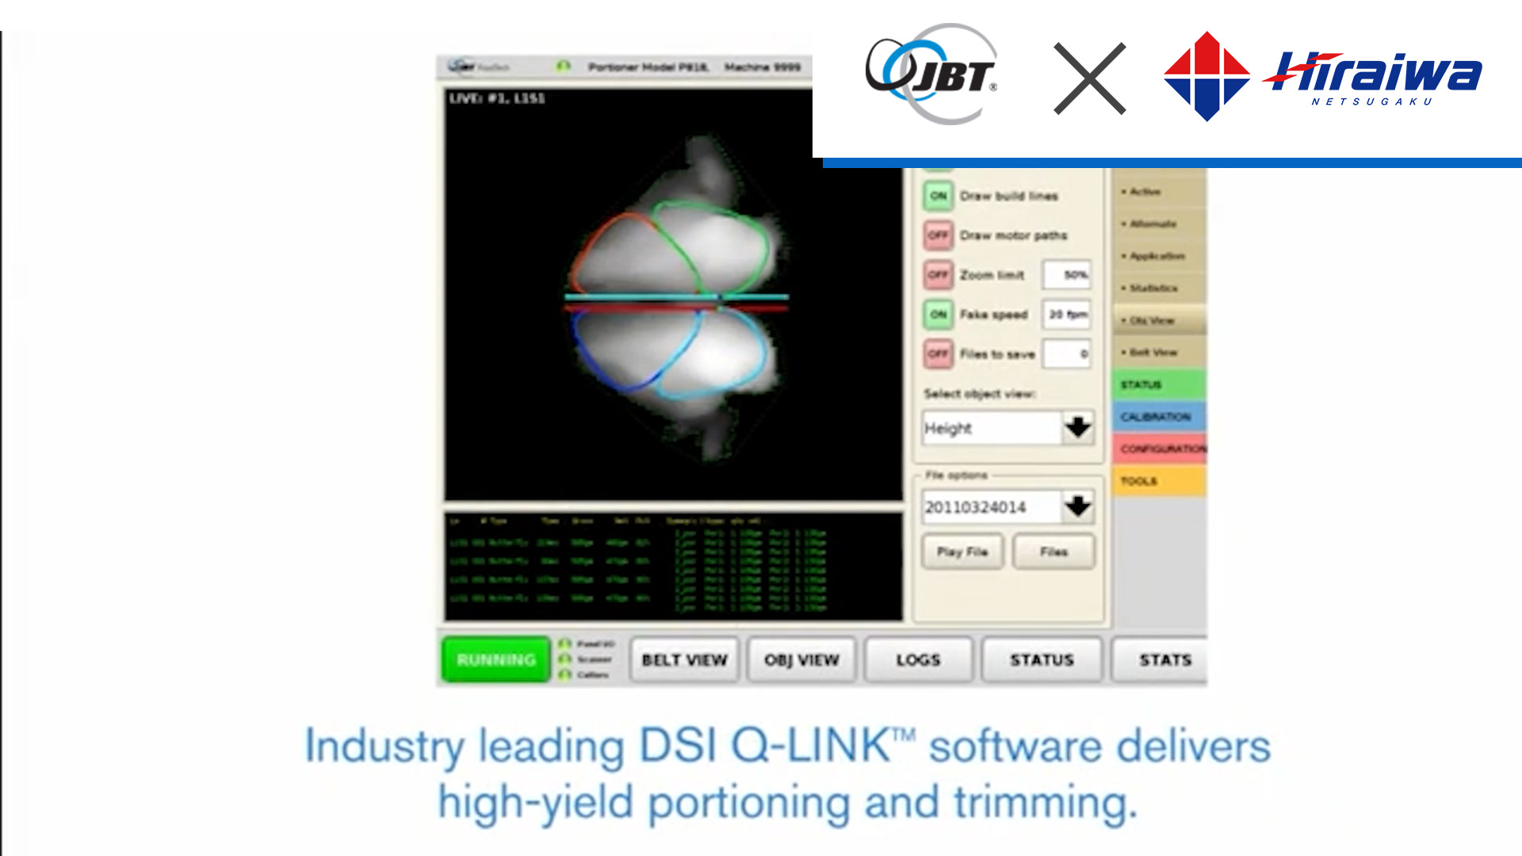Viewport: 1522px width, 856px height.
Task: Click the STATUS bottom button
Action: tap(1042, 659)
